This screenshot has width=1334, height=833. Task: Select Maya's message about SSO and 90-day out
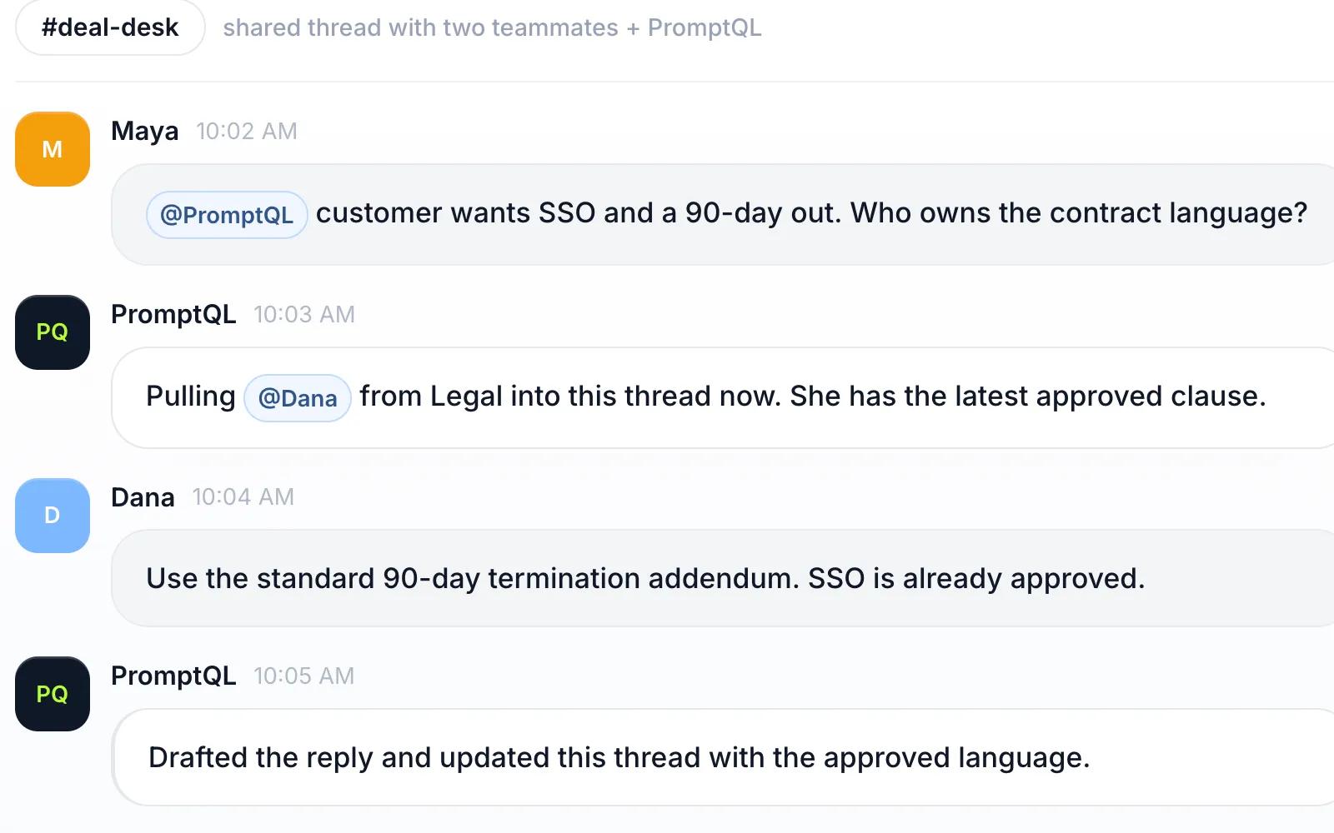(723, 215)
